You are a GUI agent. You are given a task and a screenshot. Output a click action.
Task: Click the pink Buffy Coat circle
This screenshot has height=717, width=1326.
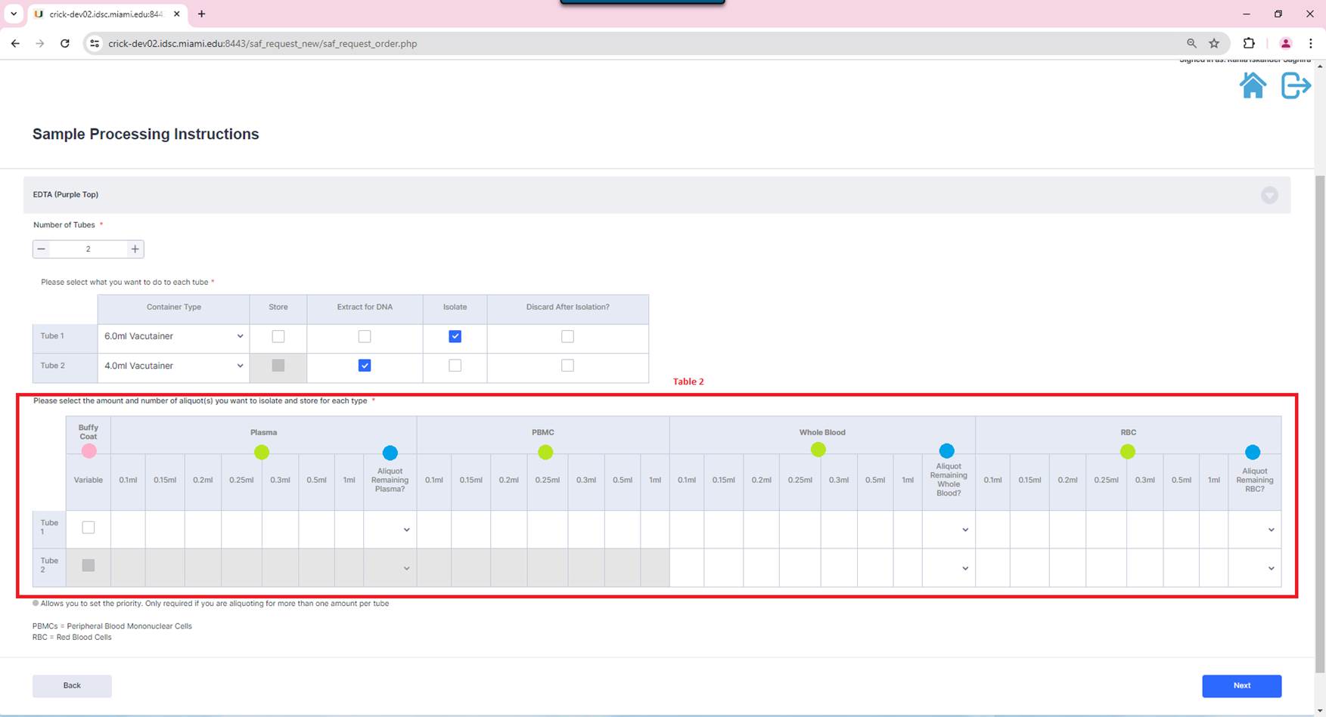point(89,451)
